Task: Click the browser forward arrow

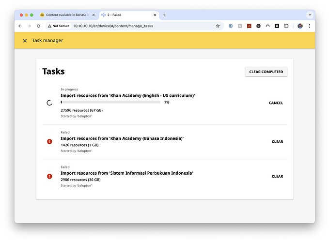Action: point(29,26)
